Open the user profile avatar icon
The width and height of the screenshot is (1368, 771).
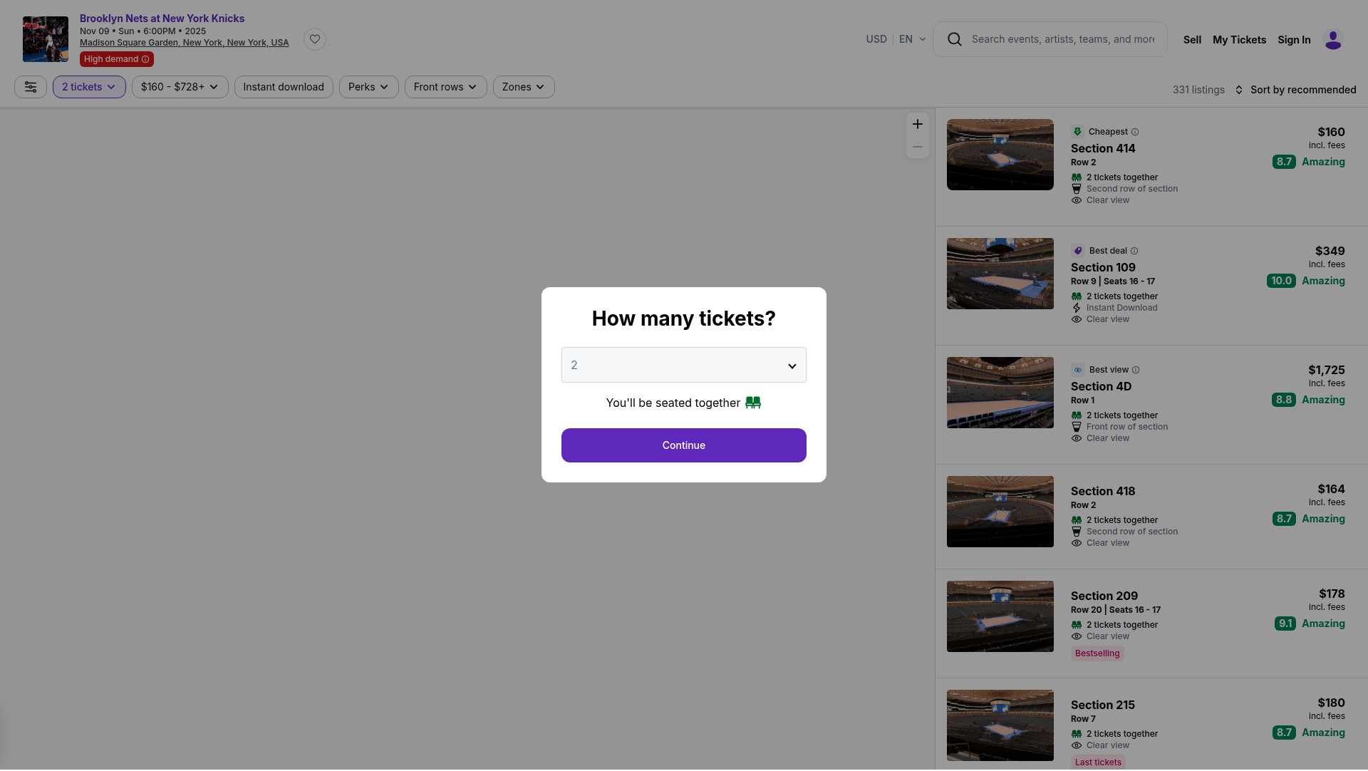pos(1333,40)
